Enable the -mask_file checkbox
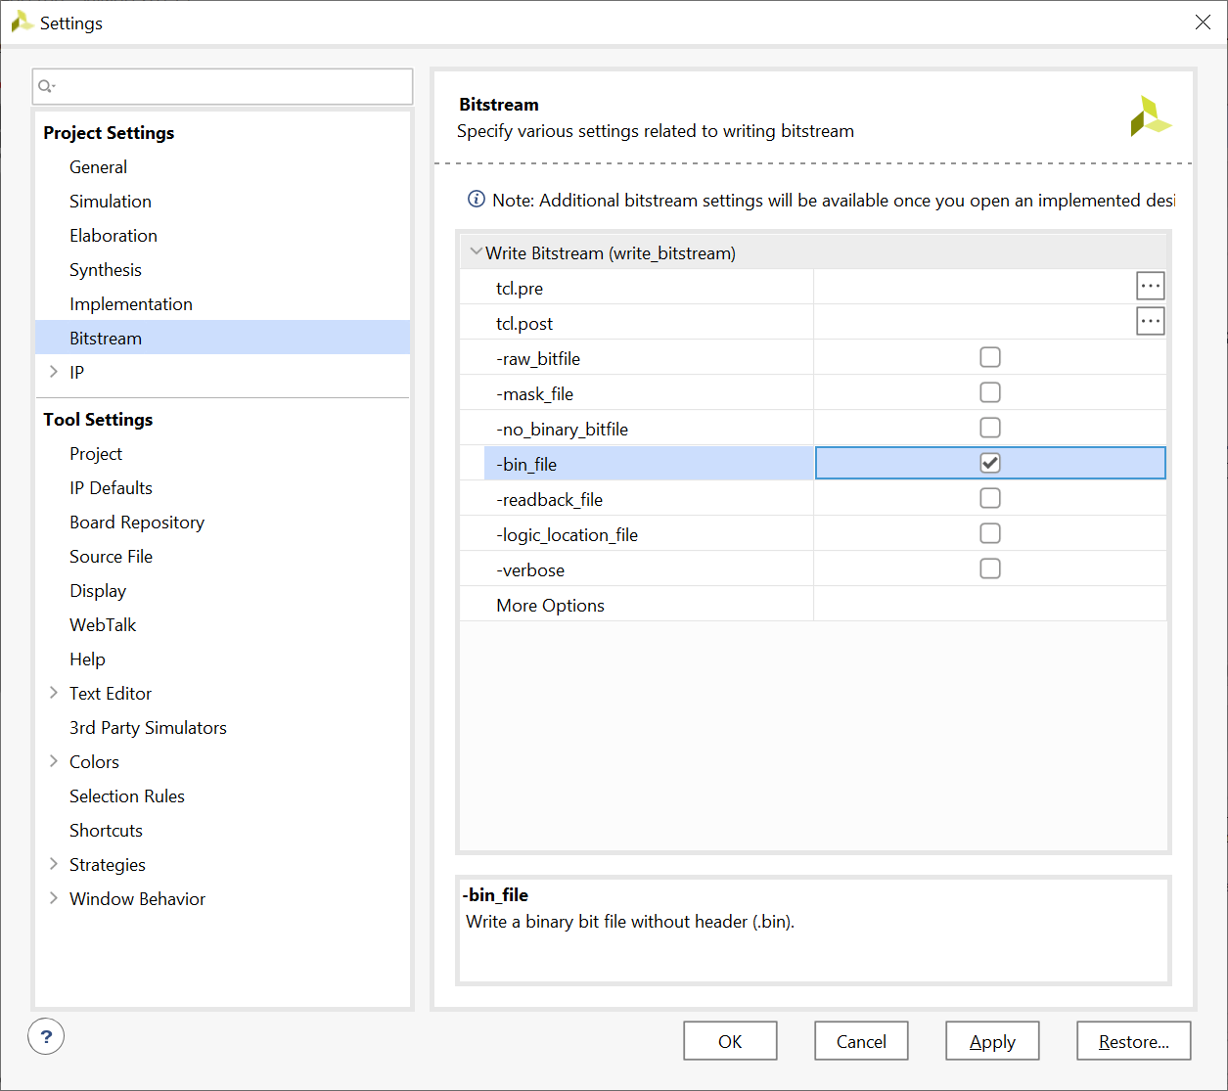1228x1091 pixels. pos(990,392)
